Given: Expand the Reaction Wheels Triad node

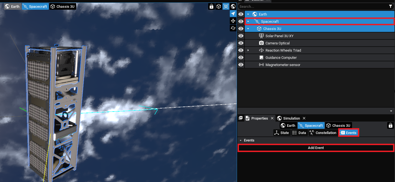Looking at the screenshot, I should [x=248, y=50].
